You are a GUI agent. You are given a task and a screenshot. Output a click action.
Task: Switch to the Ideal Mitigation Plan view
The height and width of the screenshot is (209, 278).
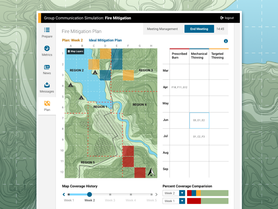point(106,40)
